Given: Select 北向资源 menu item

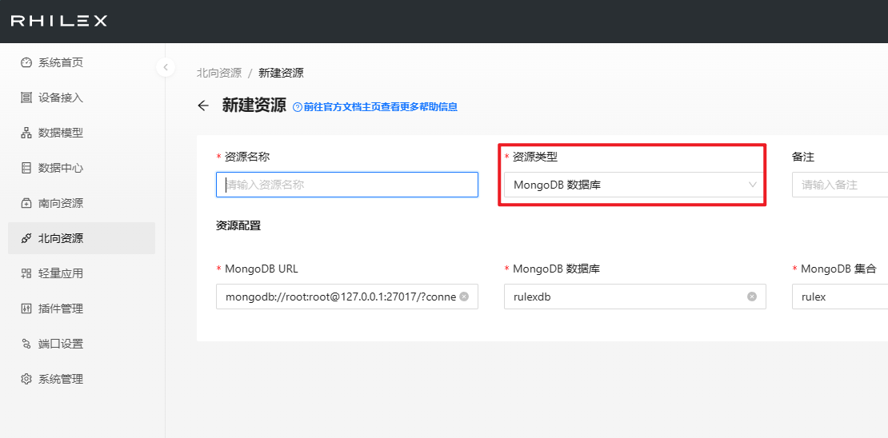Looking at the screenshot, I should tap(82, 238).
